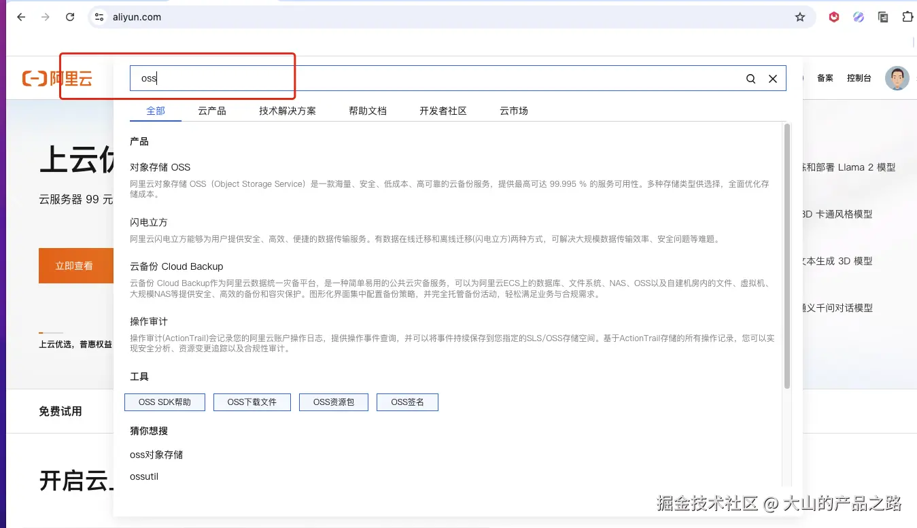The width and height of the screenshot is (917, 528).
Task: Open the 开发者社区 tab
Action: click(x=443, y=110)
